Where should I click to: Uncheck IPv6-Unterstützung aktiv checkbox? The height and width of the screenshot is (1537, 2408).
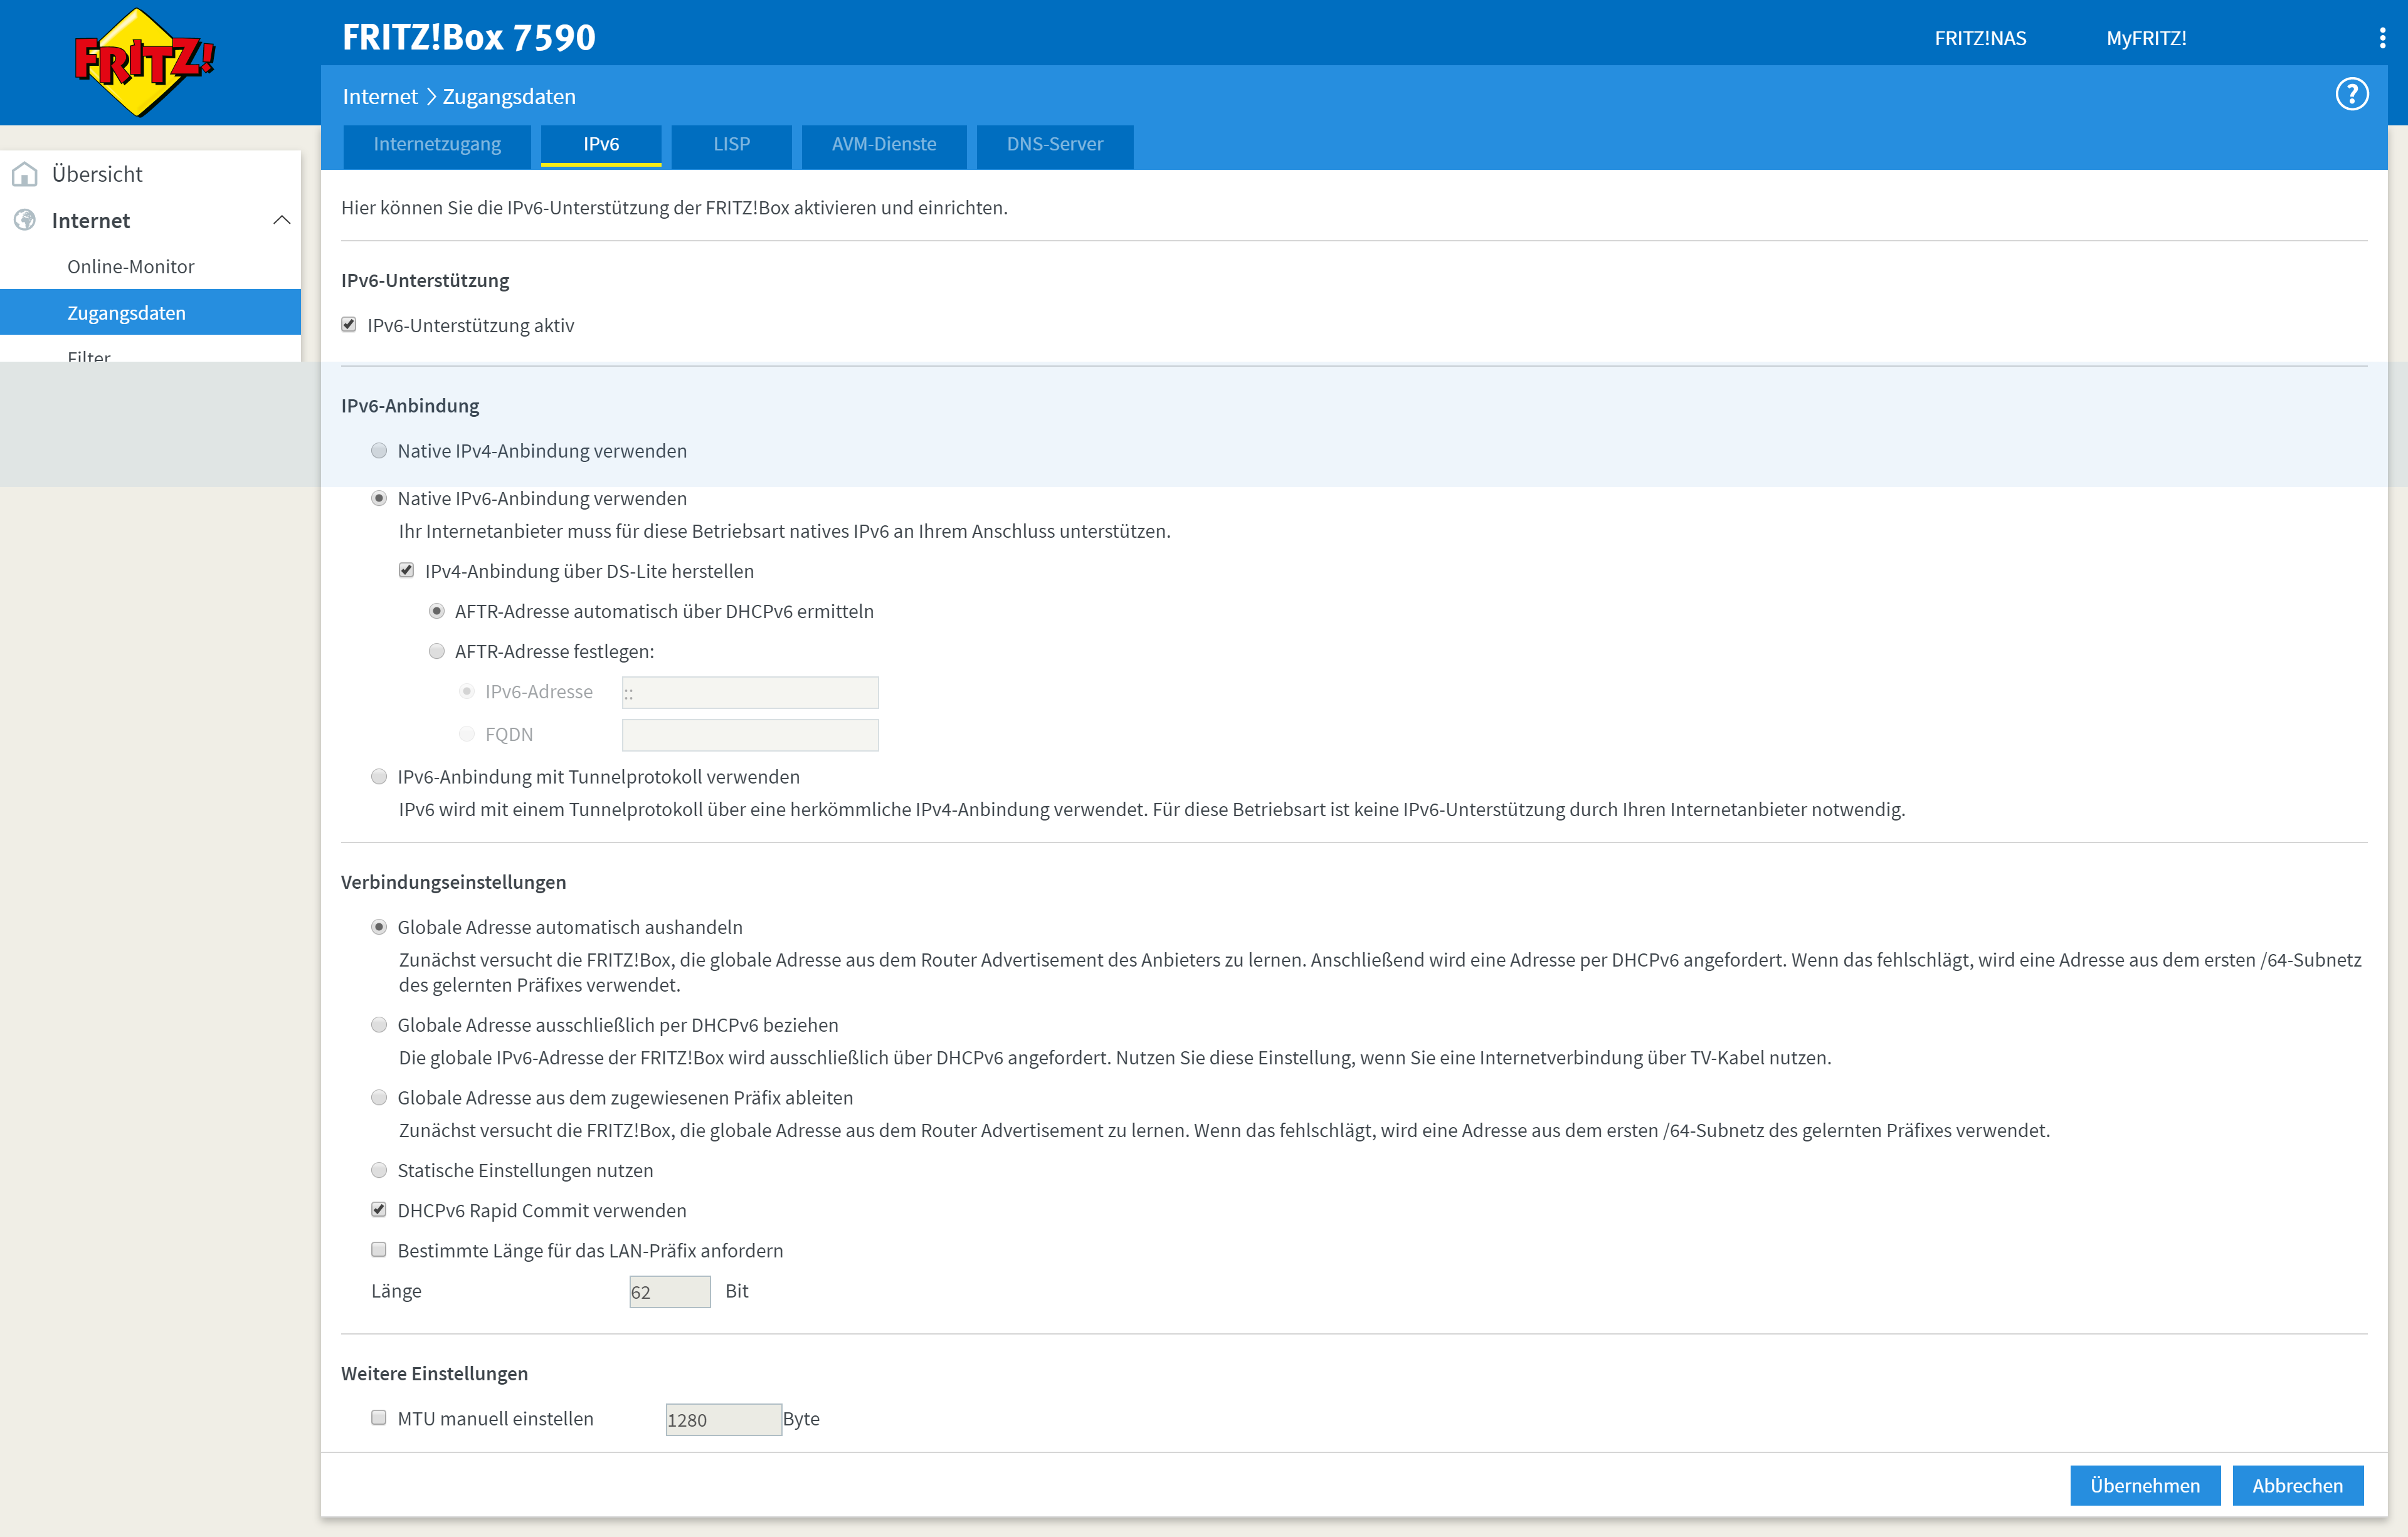pyautogui.click(x=349, y=325)
